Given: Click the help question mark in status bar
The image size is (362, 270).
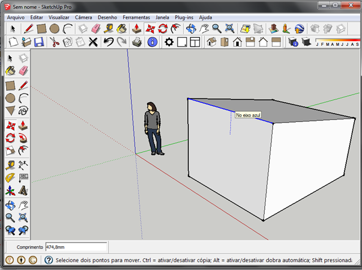Looking at the screenshot, I should pos(49,260).
